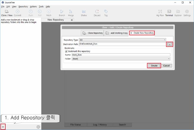Open the Repository Type dropdown
The height and width of the screenshot is (130, 194).
123,40
